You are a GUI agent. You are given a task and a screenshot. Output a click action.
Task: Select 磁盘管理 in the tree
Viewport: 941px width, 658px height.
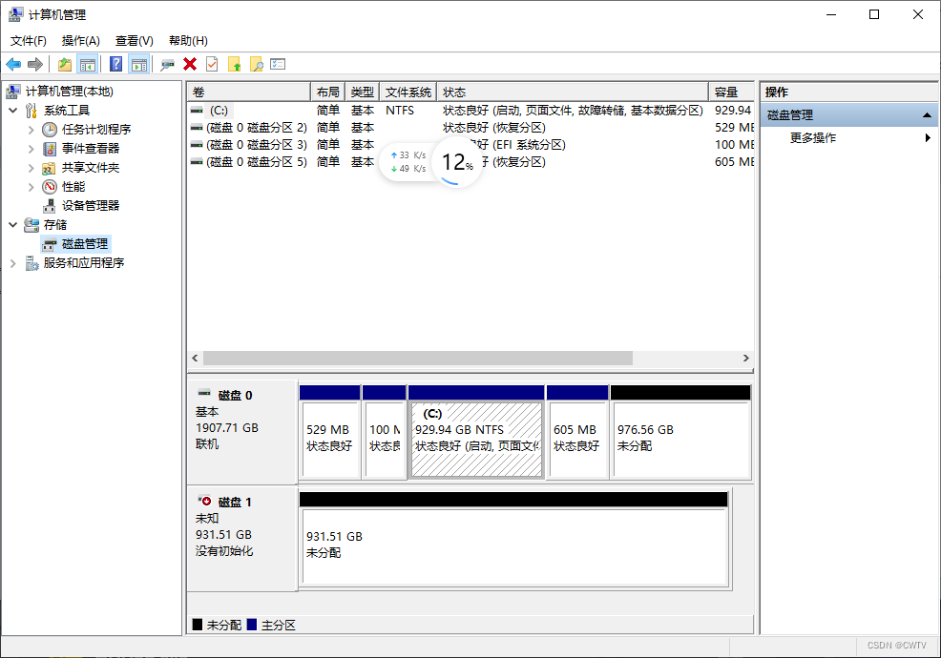[85, 244]
